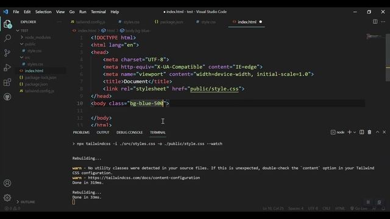The height and width of the screenshot is (219, 390).
Task: Open the Run menu
Action: click(x=83, y=12)
